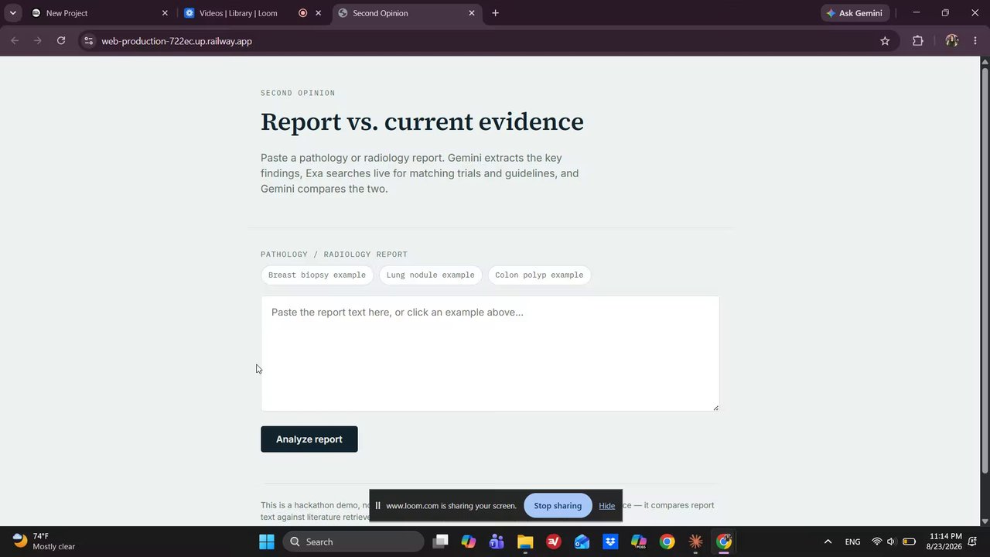
Task: Bookmark this page with the star icon
Action: pyautogui.click(x=885, y=41)
